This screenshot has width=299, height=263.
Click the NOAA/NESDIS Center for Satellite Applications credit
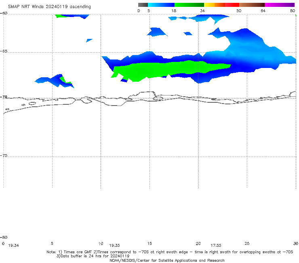(x=167, y=260)
